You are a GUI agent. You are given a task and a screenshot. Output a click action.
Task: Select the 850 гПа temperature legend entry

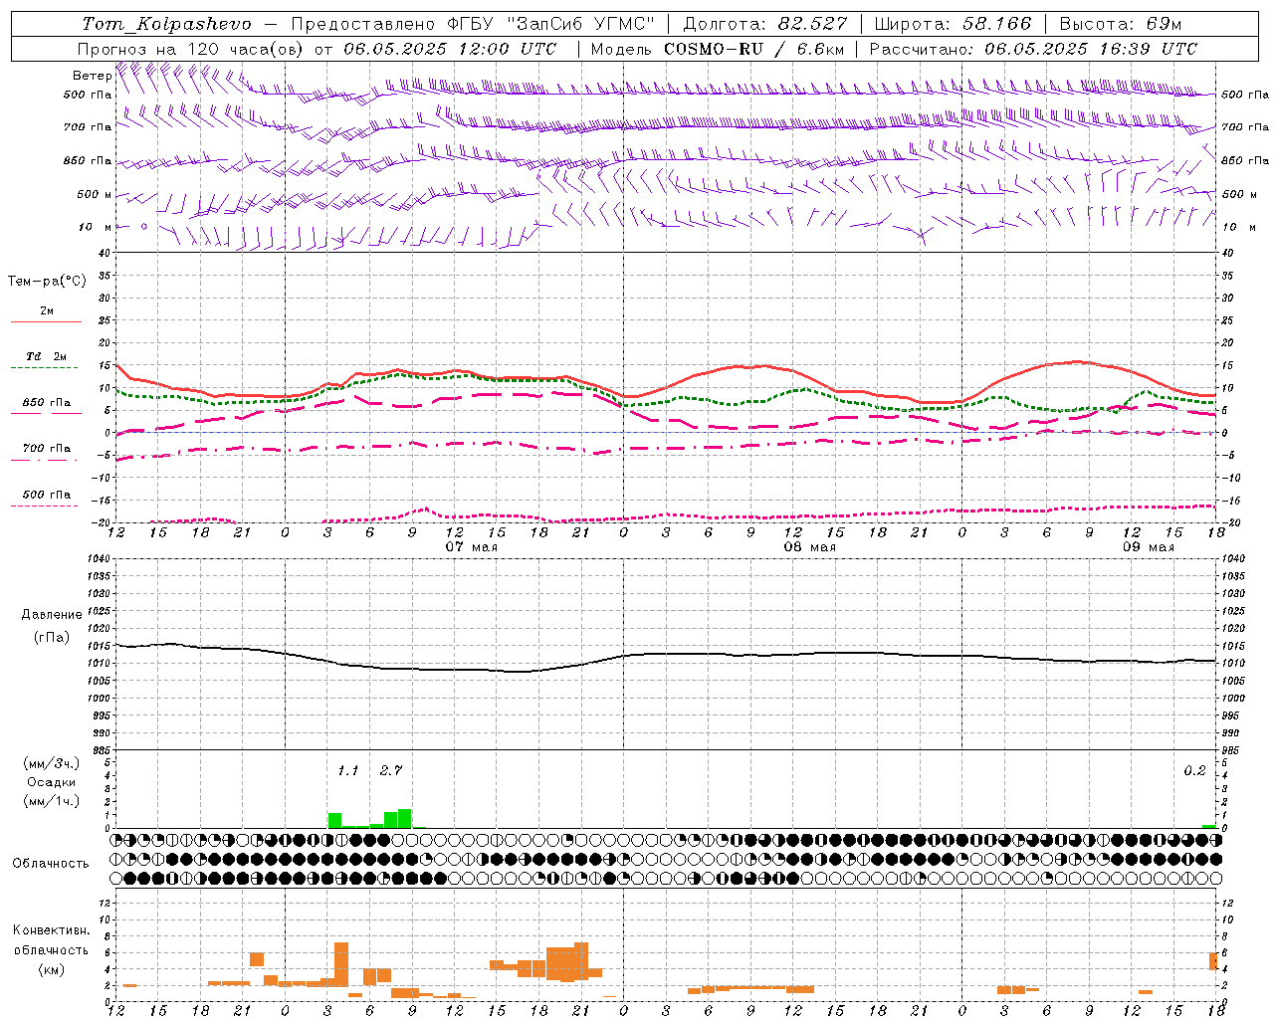(x=47, y=403)
